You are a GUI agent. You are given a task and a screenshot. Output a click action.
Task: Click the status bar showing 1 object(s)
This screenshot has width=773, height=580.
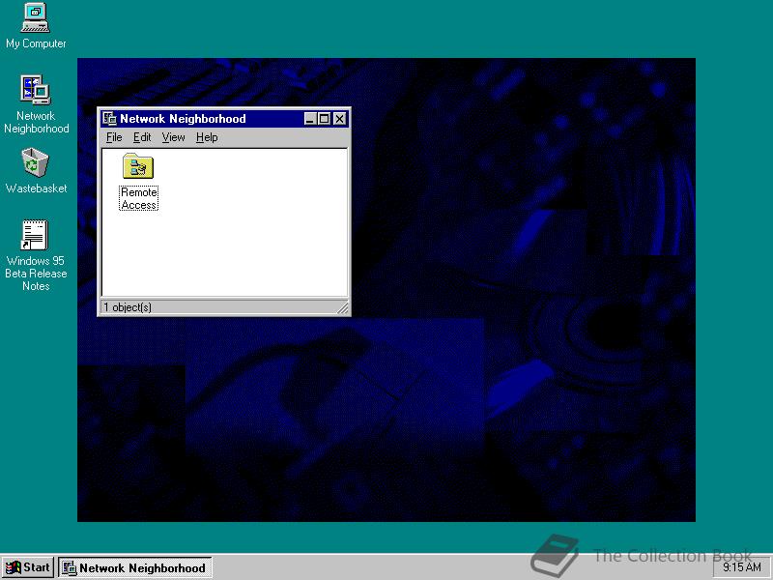(x=126, y=307)
